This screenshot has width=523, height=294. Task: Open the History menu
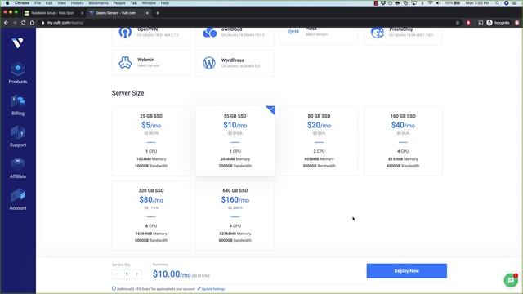(x=78, y=3)
